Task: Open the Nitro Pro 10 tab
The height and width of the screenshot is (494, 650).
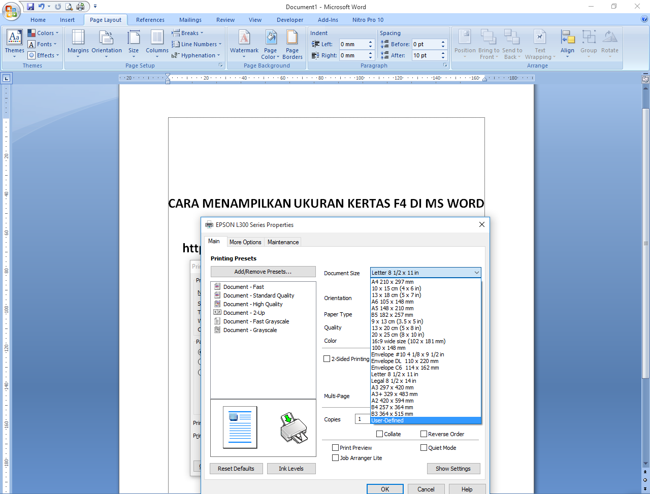Action: [368, 20]
